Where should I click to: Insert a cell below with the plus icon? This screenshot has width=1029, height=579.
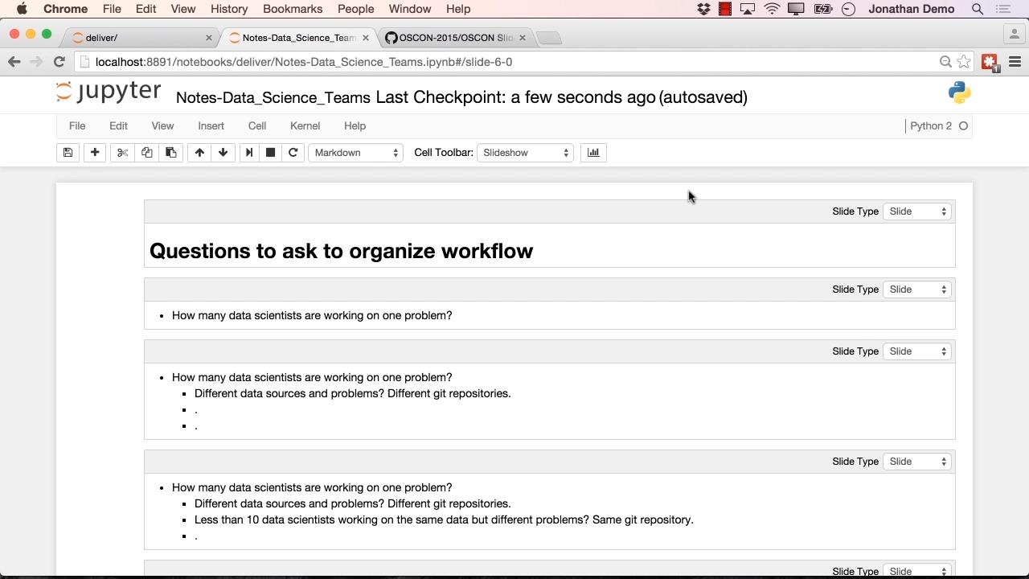tap(95, 153)
